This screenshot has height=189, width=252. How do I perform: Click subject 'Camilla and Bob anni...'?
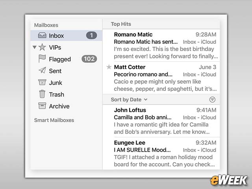(x=143, y=117)
